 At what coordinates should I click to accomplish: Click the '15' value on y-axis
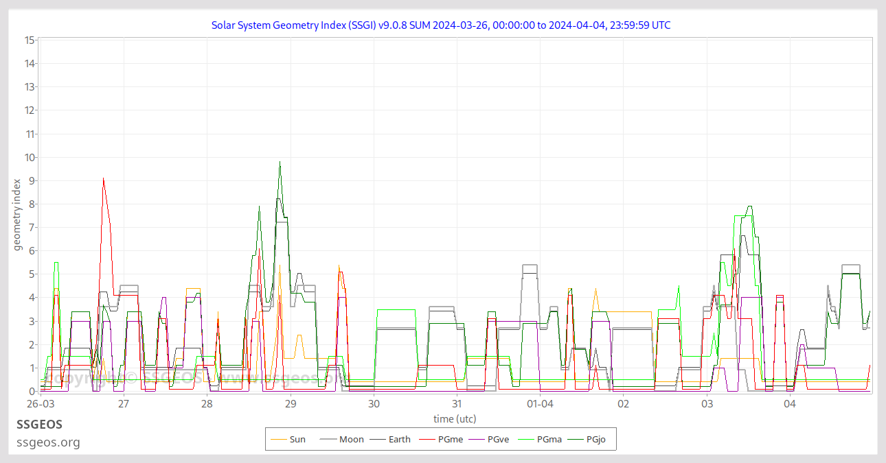[30, 40]
